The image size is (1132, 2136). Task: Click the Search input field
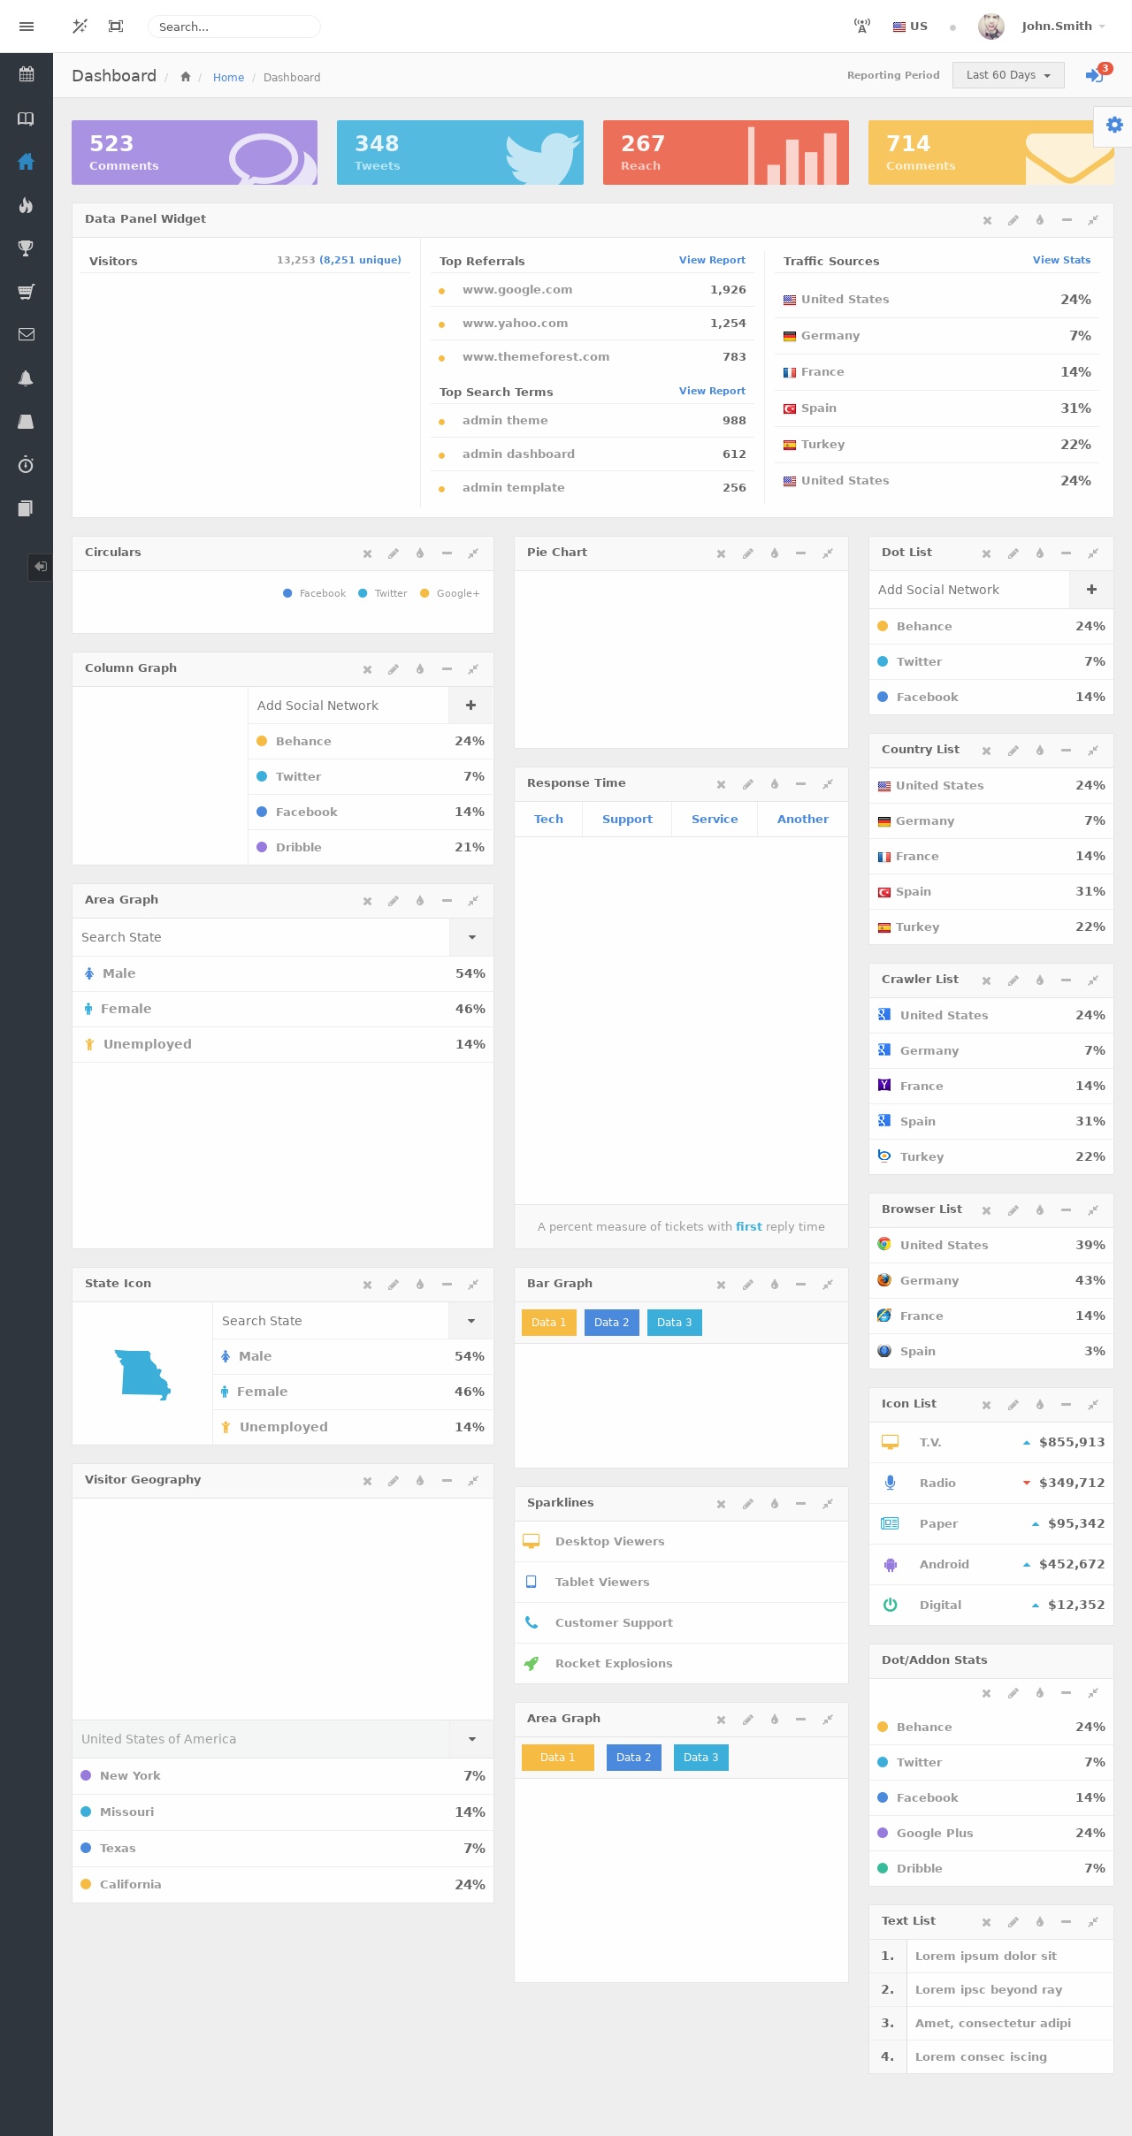[x=233, y=27]
